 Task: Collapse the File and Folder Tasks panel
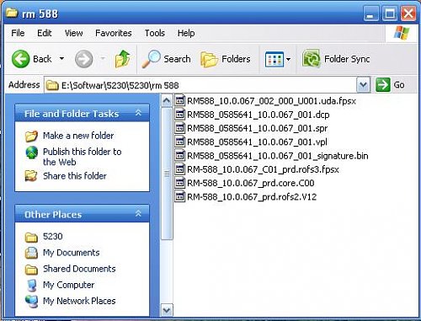[138, 113]
